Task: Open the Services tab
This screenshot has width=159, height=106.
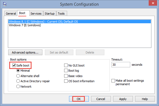Action: [x=36, y=14]
